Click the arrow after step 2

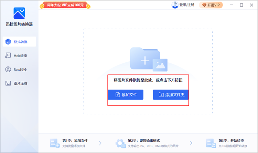click(191, 143)
